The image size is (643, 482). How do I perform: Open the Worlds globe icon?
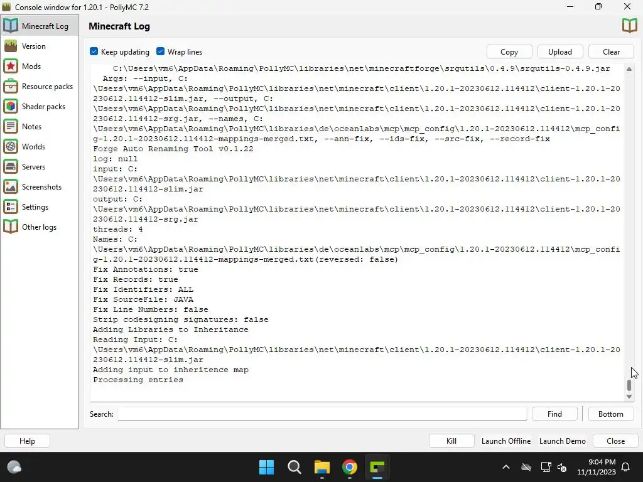pos(11,146)
